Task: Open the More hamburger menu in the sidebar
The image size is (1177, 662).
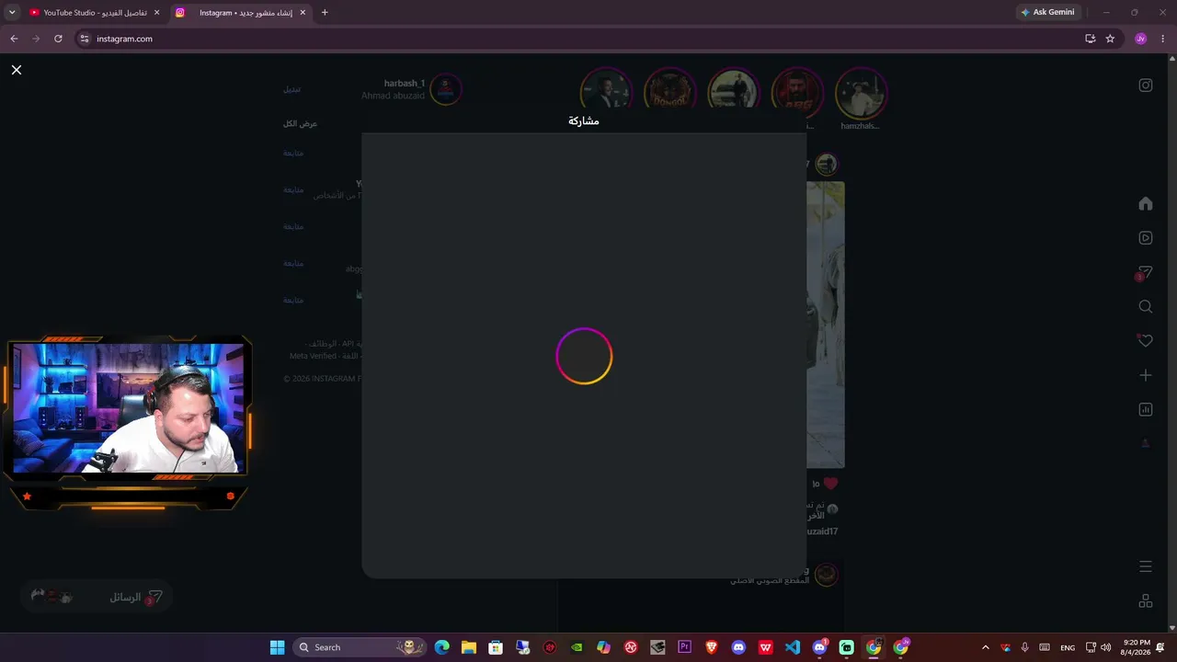Action: click(x=1145, y=566)
